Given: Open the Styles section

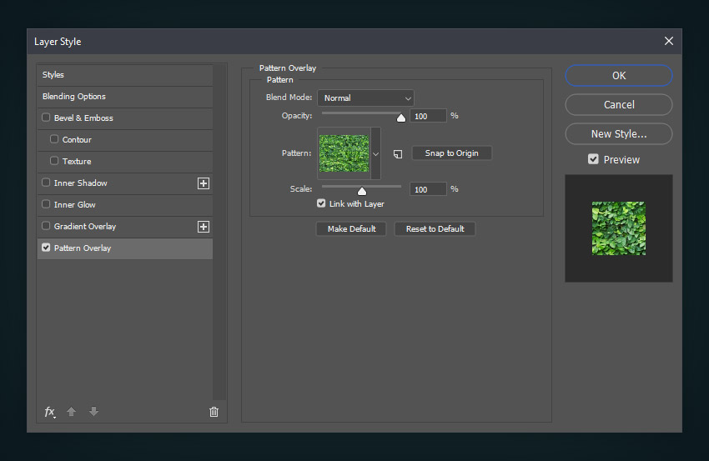Looking at the screenshot, I should (x=53, y=75).
